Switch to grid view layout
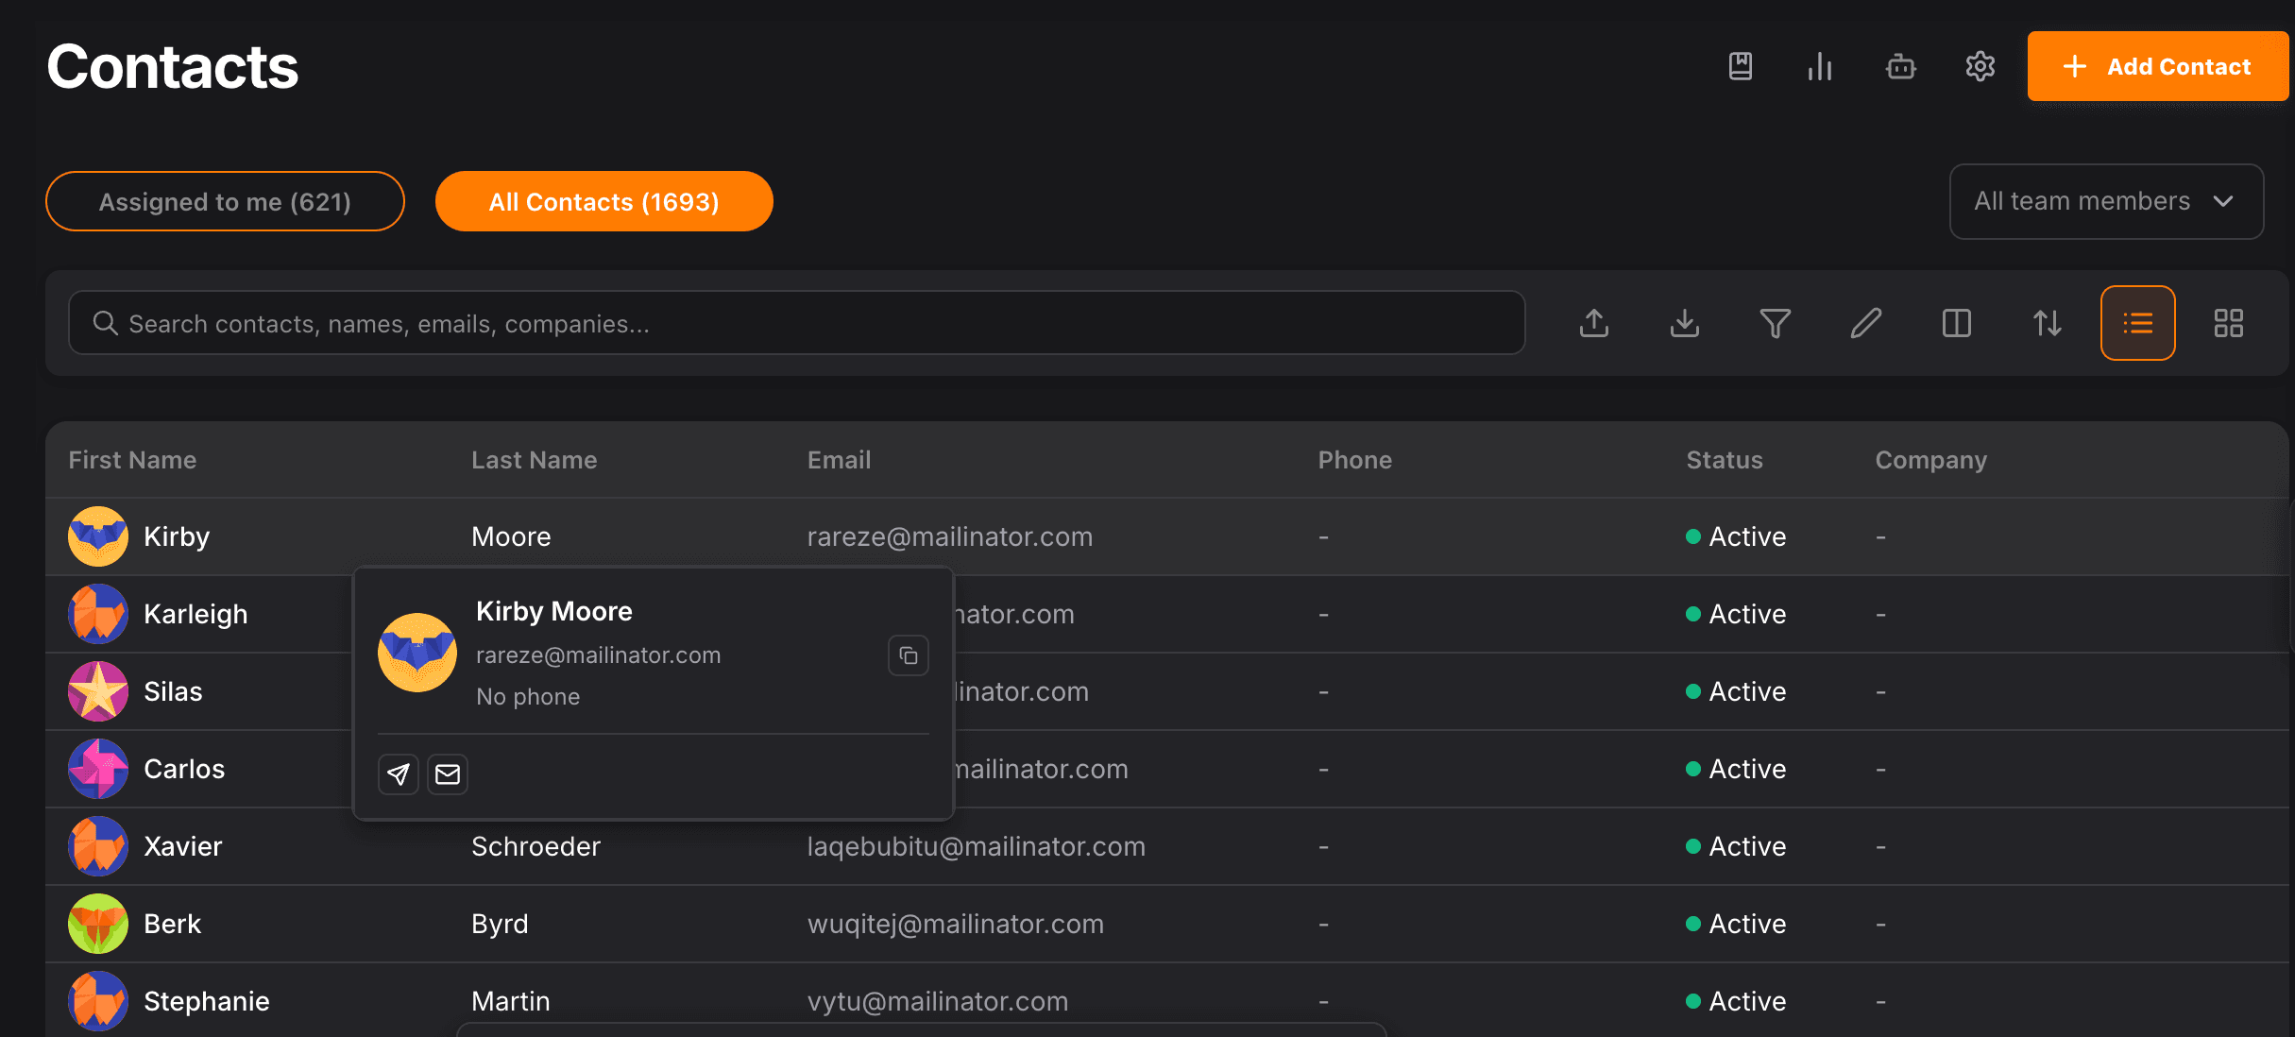The width and height of the screenshot is (2295, 1037). [x=2228, y=322]
